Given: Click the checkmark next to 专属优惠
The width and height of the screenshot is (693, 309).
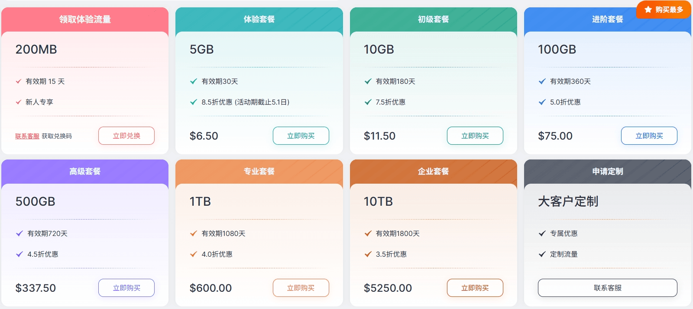Looking at the screenshot, I should [542, 233].
